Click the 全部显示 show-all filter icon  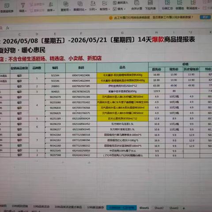[x=37, y=4]
